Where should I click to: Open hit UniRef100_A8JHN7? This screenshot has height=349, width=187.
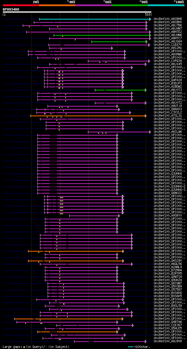[168, 29]
